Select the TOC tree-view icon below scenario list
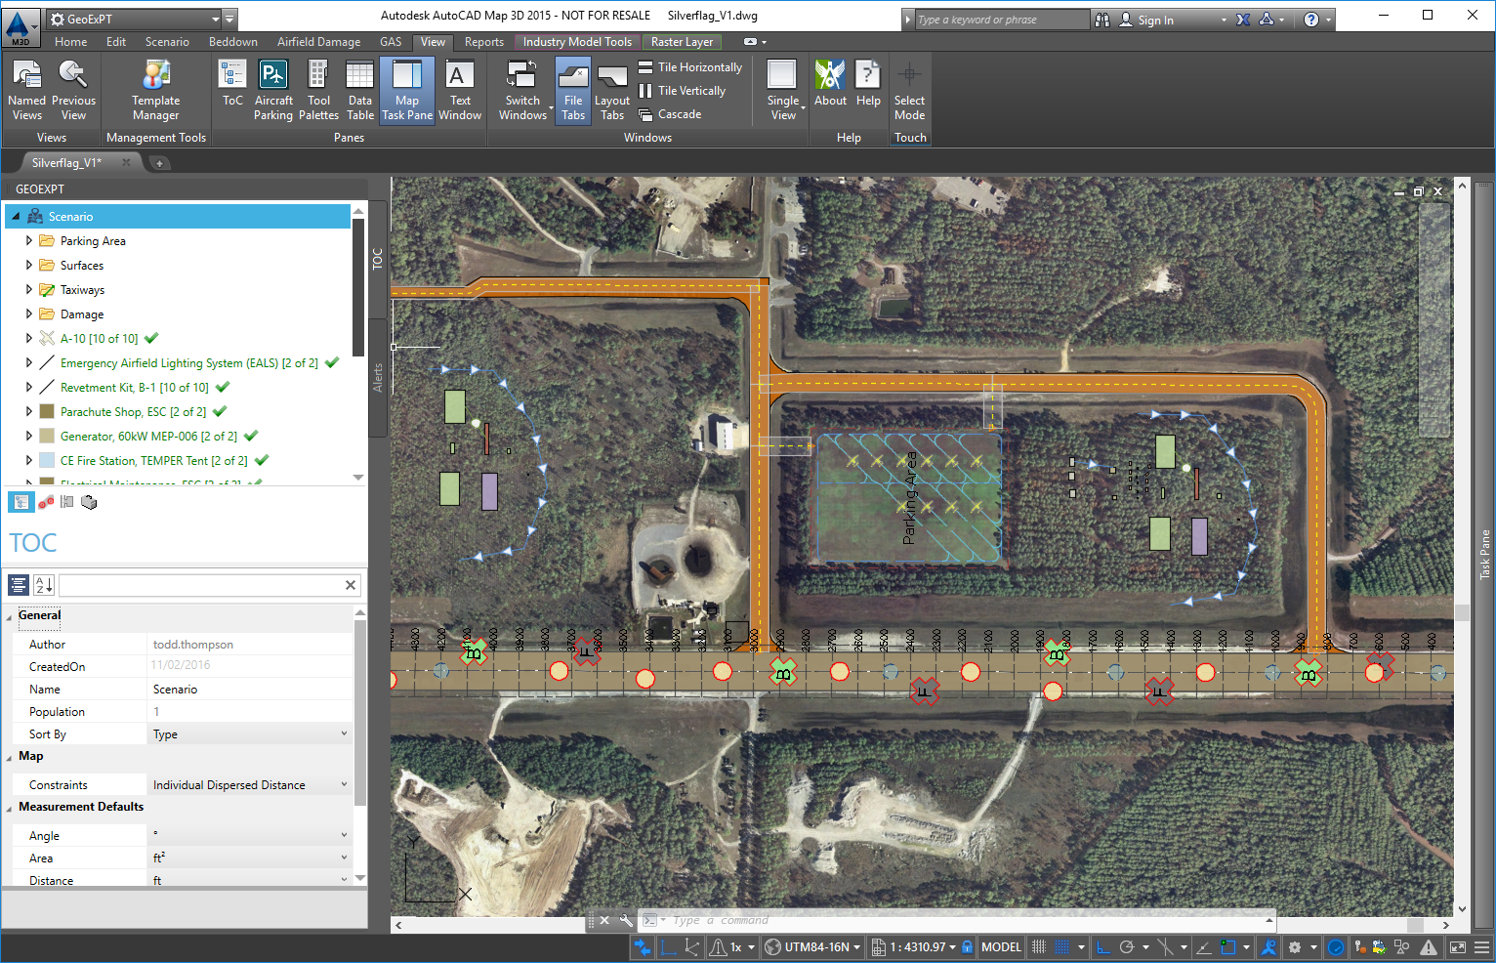The height and width of the screenshot is (963, 1496). [x=21, y=502]
